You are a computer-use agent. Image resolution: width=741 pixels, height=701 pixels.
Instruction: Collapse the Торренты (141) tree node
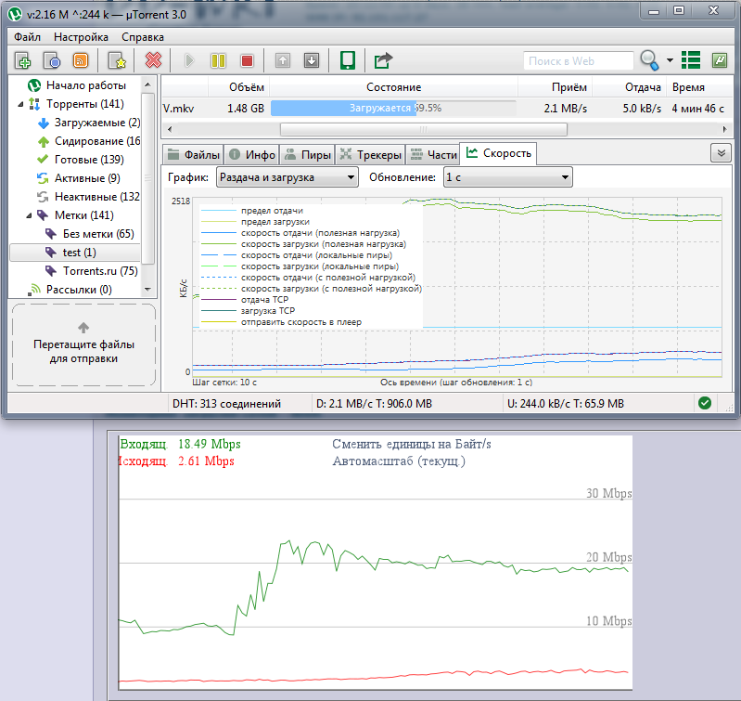tap(20, 104)
